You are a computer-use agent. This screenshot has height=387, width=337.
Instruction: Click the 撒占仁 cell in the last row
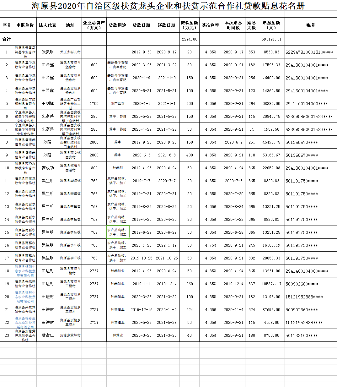(x=48, y=335)
